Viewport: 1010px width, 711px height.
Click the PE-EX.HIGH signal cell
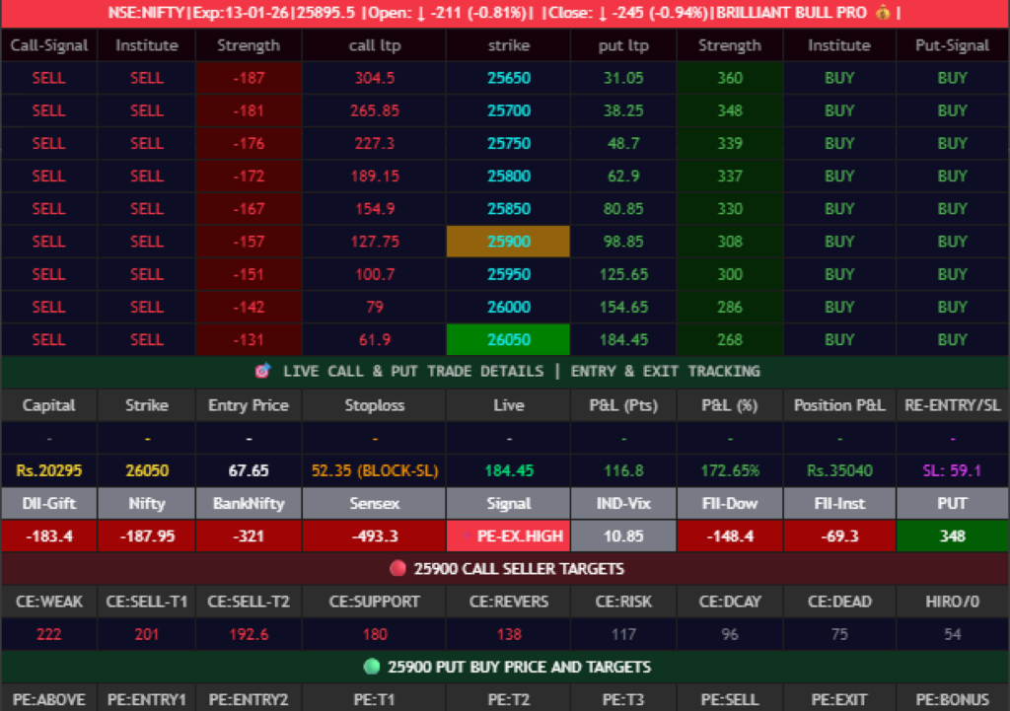pyautogui.click(x=508, y=536)
